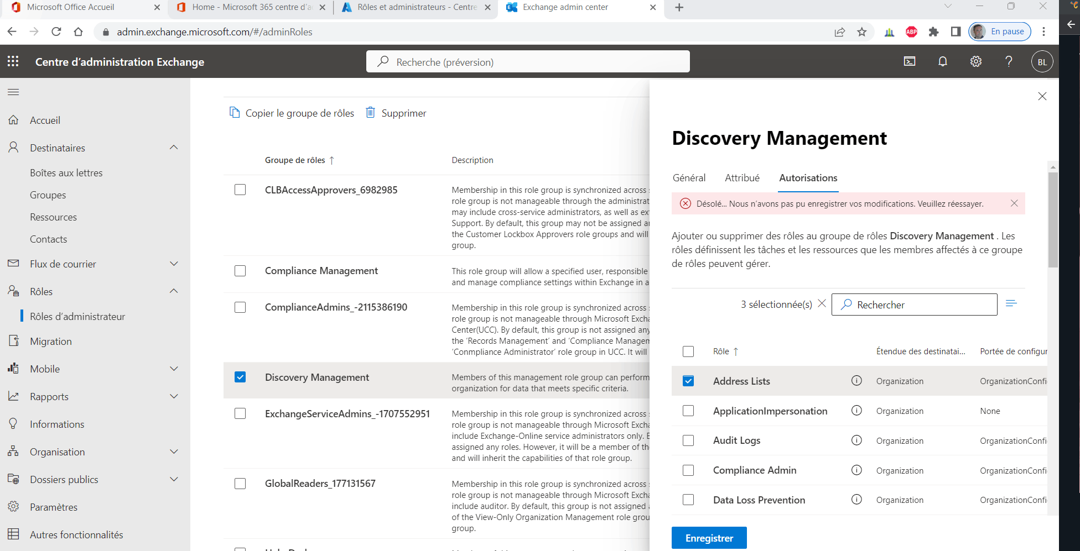Uncheck the Discovery Management role group
This screenshot has width=1080, height=551.
pos(240,377)
